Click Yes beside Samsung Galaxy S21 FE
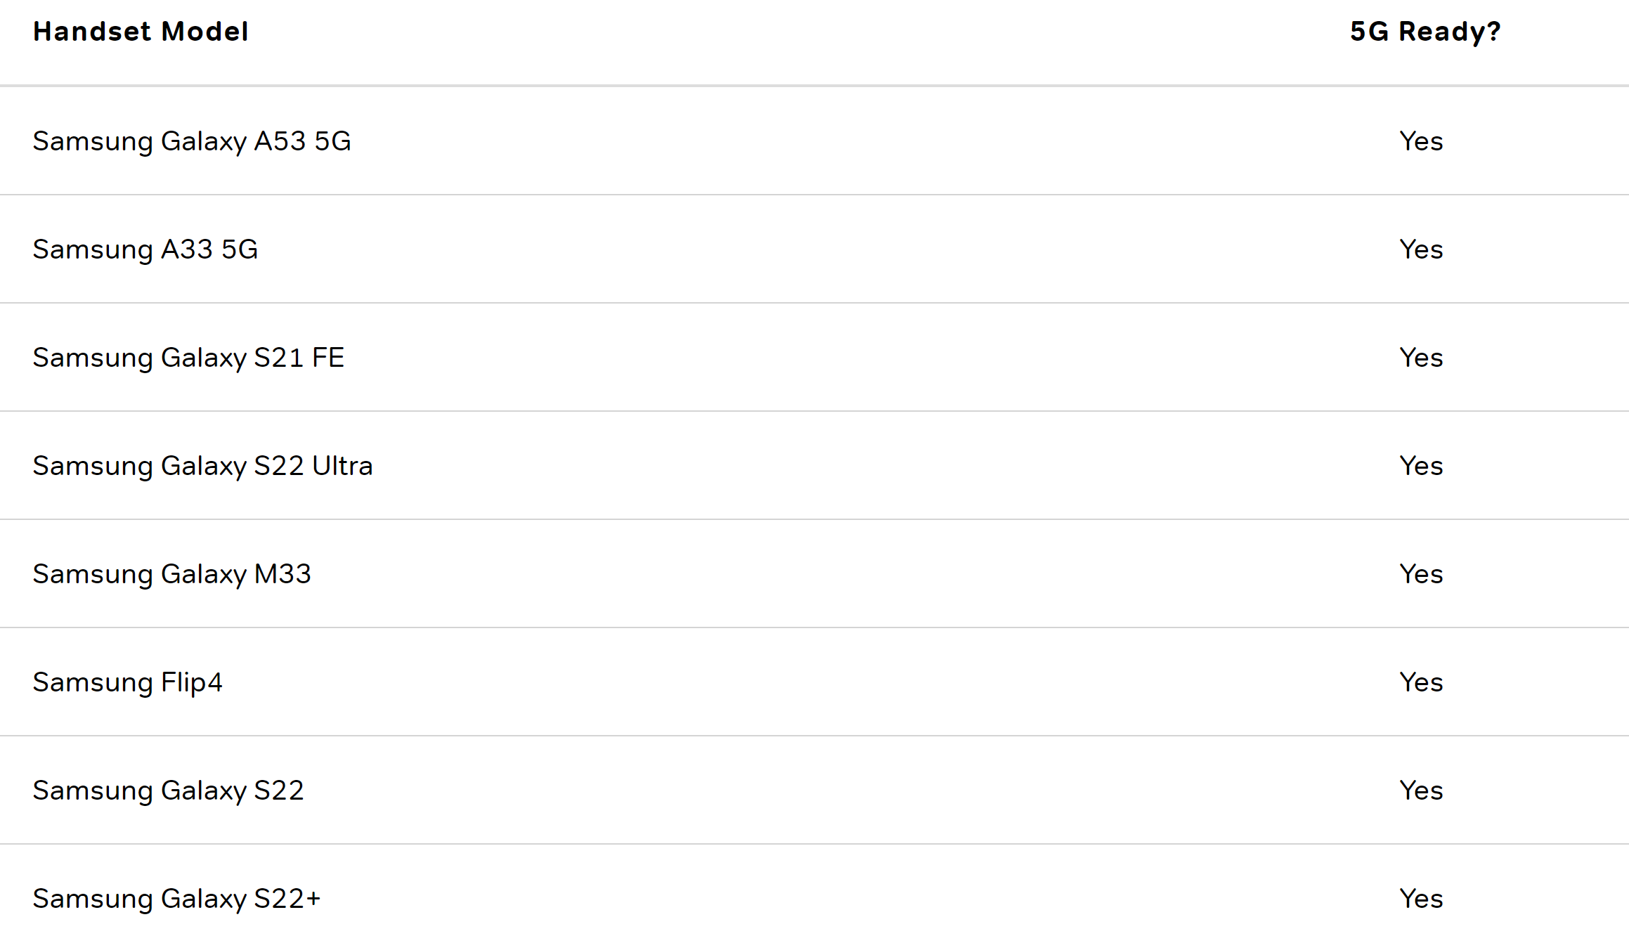 [x=1421, y=358]
